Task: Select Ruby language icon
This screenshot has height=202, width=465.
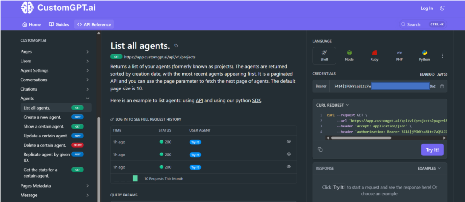Action: point(374,56)
